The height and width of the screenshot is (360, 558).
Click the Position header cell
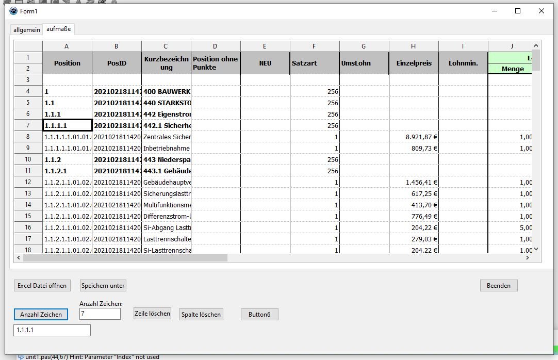pos(67,63)
